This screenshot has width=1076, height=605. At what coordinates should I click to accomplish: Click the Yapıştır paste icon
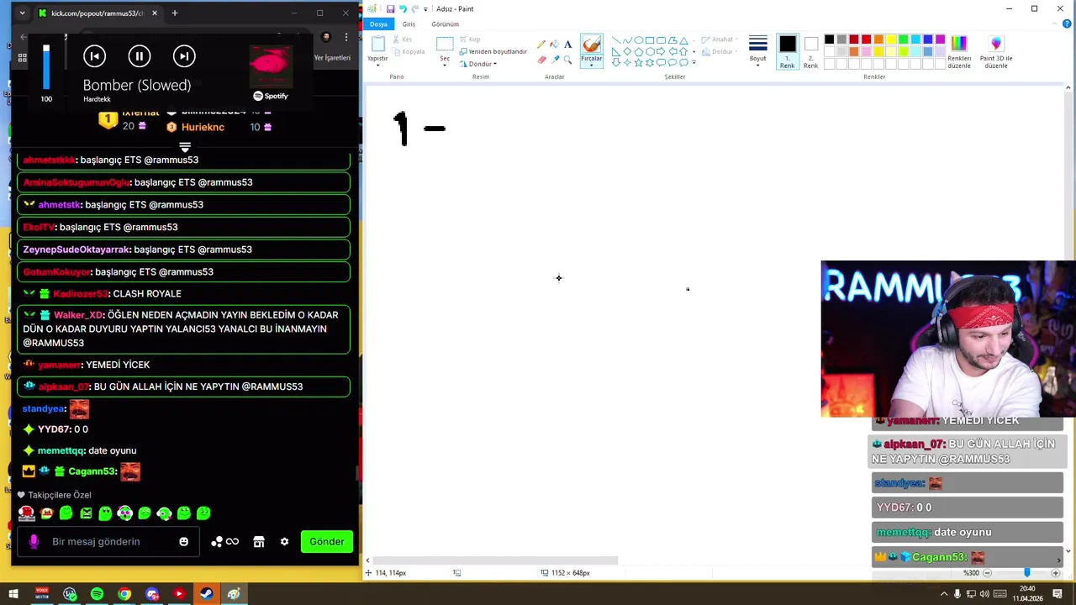pos(377,45)
